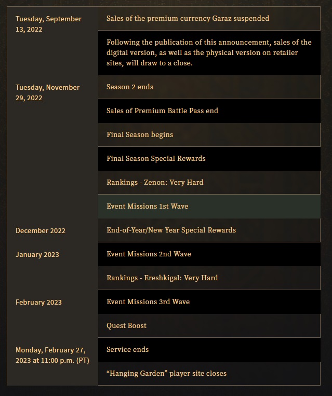
Task: Click the Garaz currency sales suspended row
Action: point(209,19)
